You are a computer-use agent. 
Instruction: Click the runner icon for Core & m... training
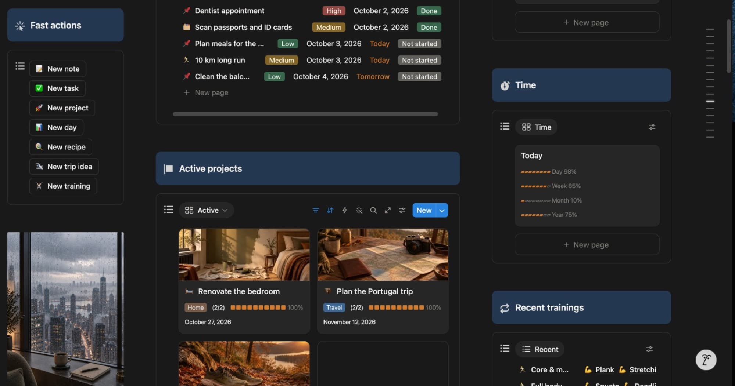click(x=522, y=369)
